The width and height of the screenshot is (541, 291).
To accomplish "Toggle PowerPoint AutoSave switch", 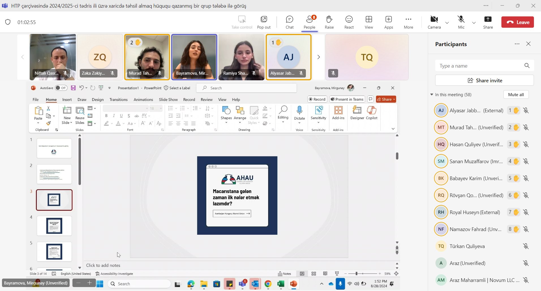I will (x=61, y=88).
